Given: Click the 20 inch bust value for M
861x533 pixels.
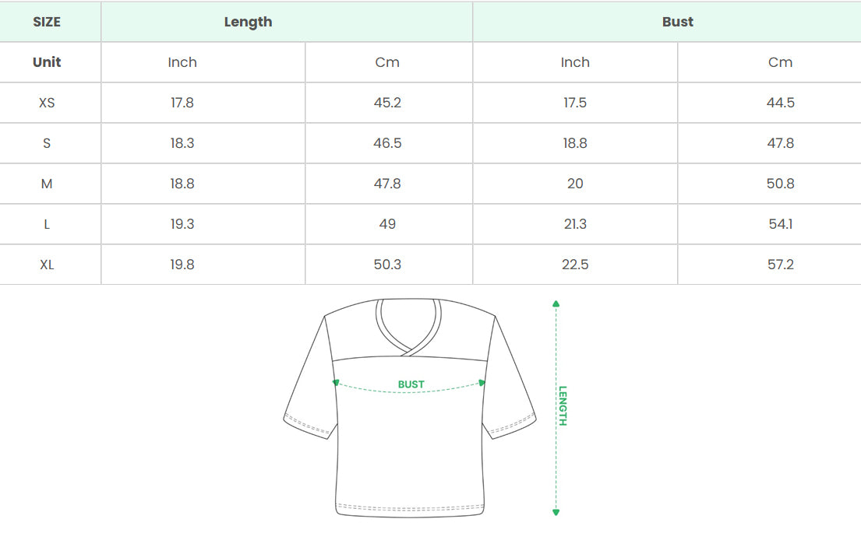Looking at the screenshot, I should [x=575, y=184].
